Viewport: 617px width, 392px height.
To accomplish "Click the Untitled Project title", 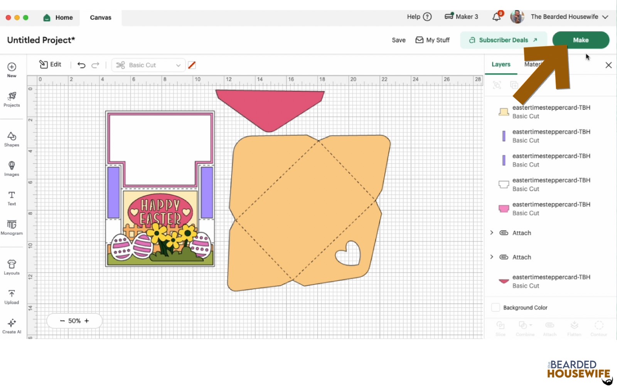I will point(41,40).
